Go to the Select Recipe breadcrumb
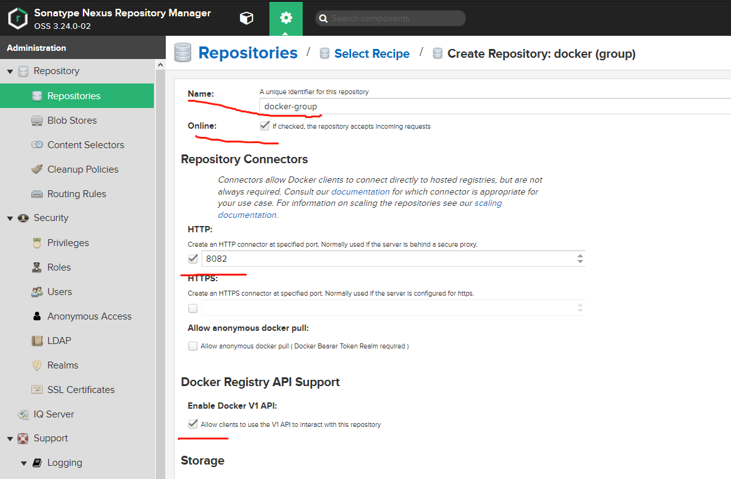 point(372,53)
